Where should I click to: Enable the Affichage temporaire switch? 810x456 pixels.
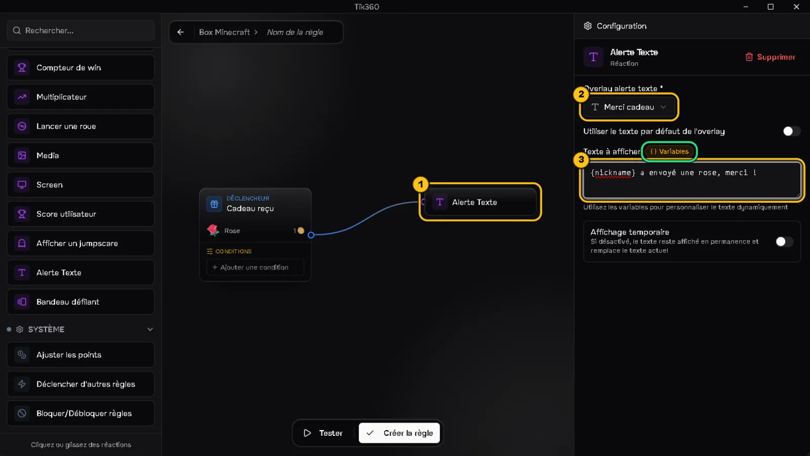pos(785,242)
